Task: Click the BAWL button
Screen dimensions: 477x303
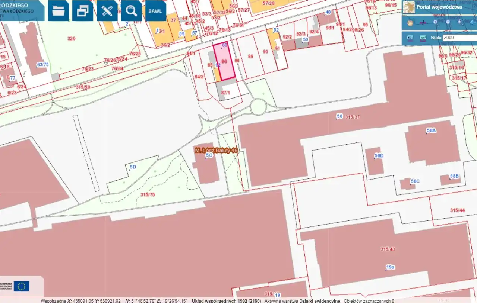Action: [155, 11]
